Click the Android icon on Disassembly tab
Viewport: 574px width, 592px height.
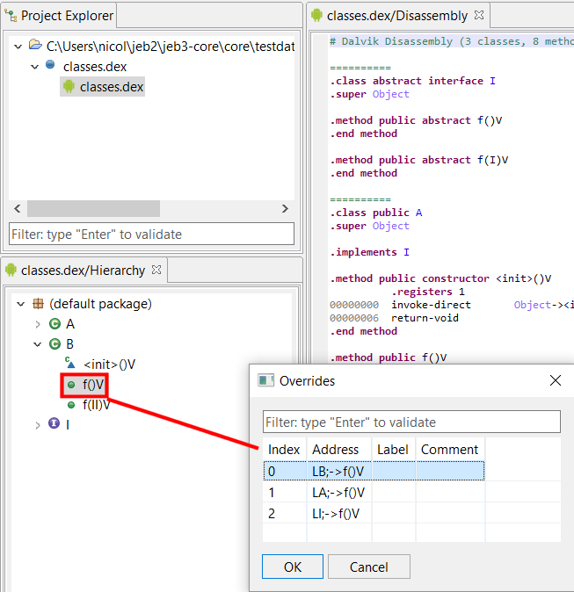[316, 15]
